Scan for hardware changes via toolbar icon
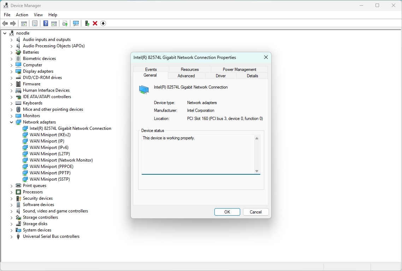The width and height of the screenshot is (402, 271). tap(76, 23)
